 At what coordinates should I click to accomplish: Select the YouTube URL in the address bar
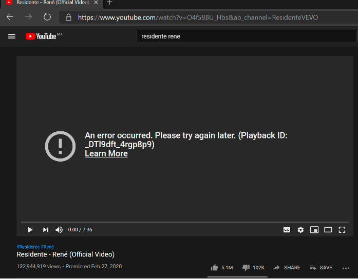click(198, 17)
